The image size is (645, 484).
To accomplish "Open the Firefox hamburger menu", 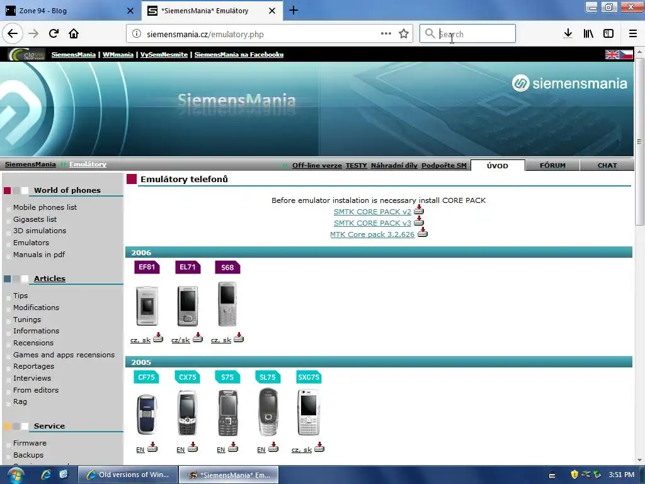I will [x=632, y=34].
